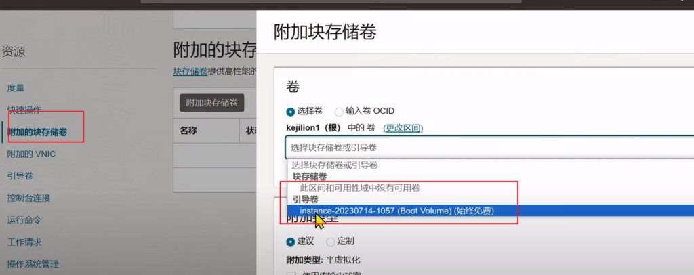The height and width of the screenshot is (275, 694).
Task: Open 控制台连接 from the sidebar
Action: click(28, 198)
